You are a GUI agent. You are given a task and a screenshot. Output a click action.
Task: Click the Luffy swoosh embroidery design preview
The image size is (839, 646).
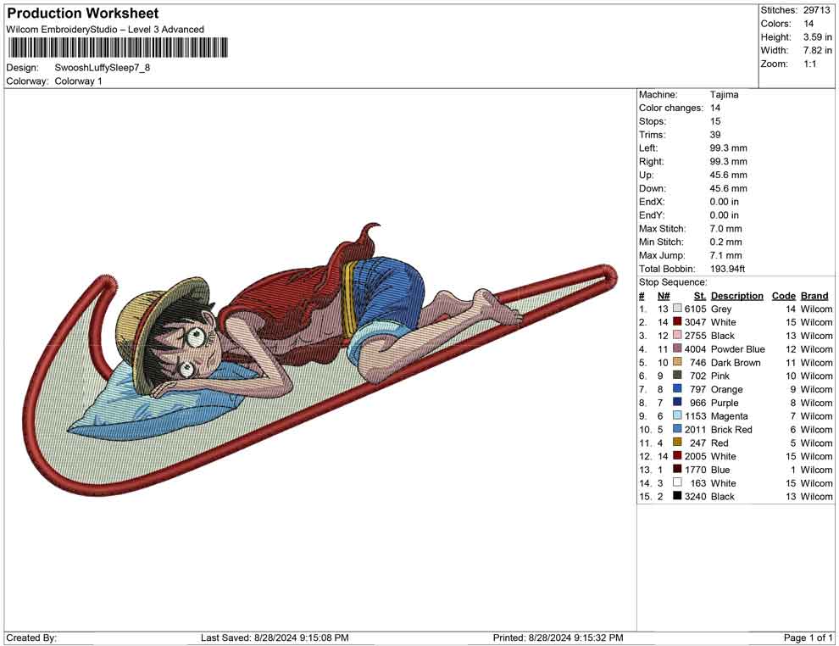320,359
